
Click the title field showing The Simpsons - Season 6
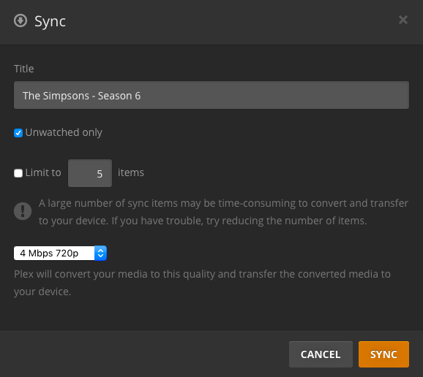tap(211, 95)
